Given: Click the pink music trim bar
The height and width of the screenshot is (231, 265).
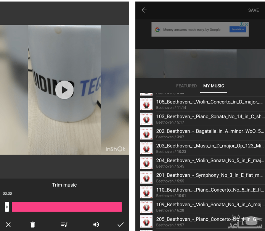Looking at the screenshot, I should click(x=67, y=207).
